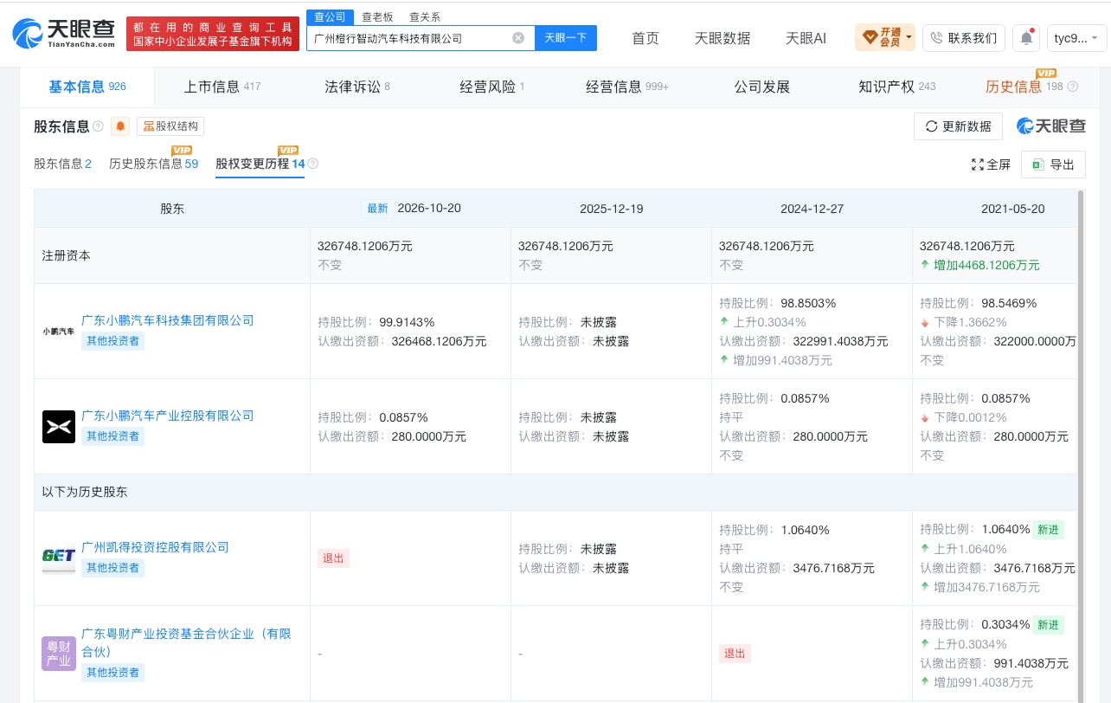
Task: Click the help icon next to 股权变更历程 14
Action: [312, 164]
